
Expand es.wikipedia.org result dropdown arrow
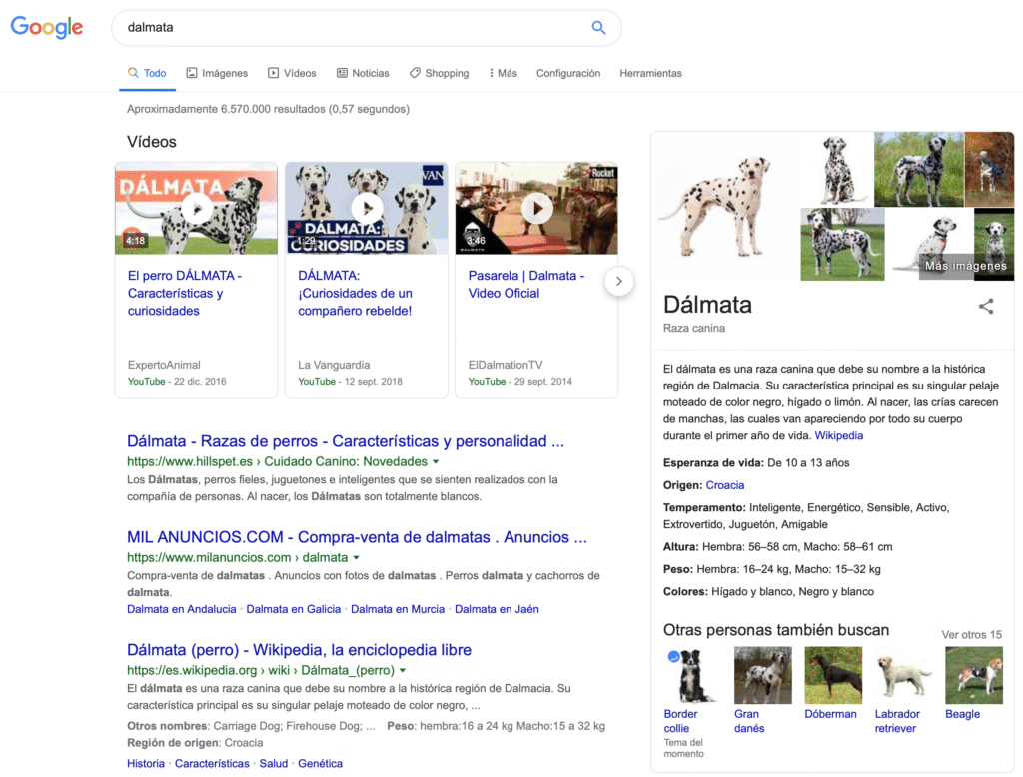403,671
